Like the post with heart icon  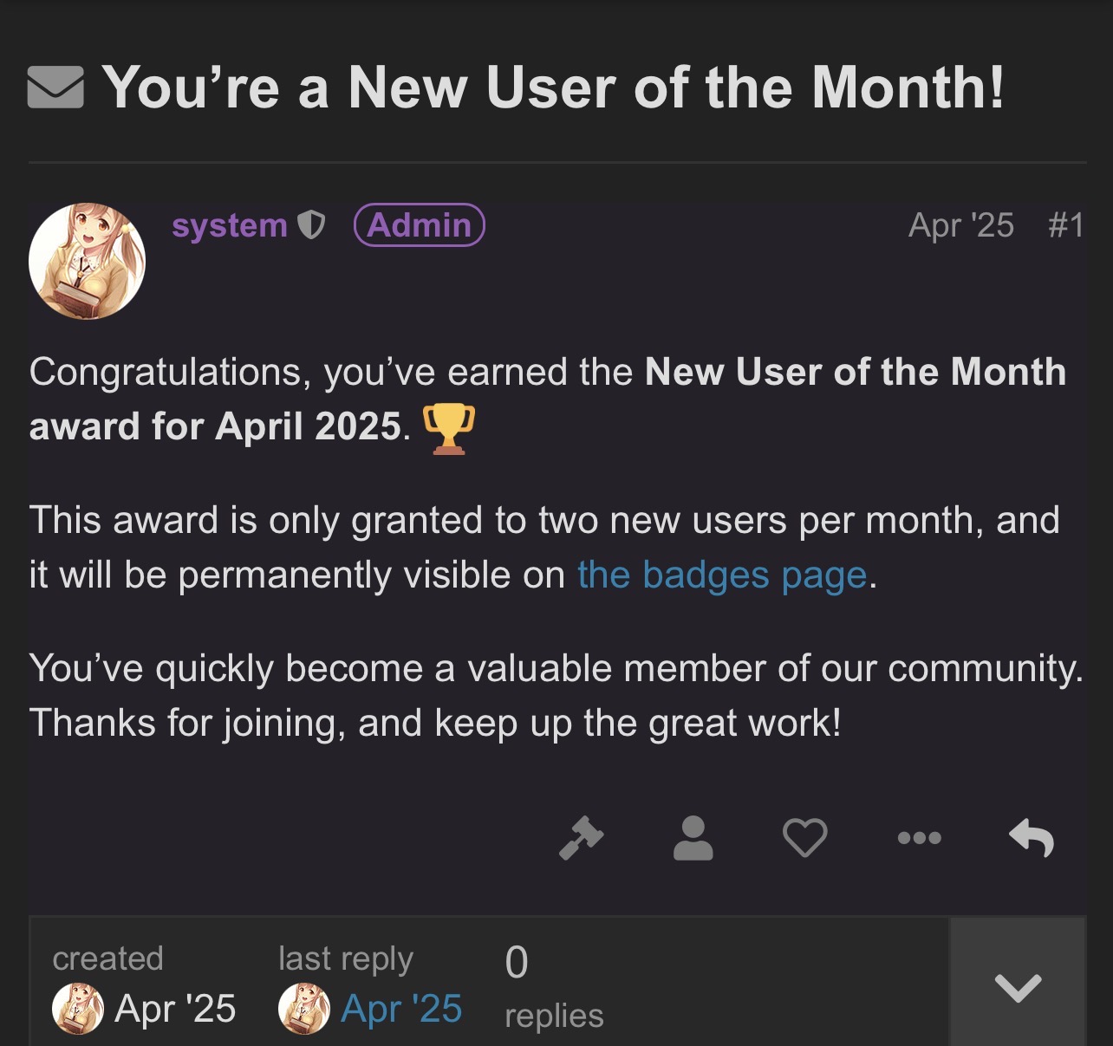(804, 838)
